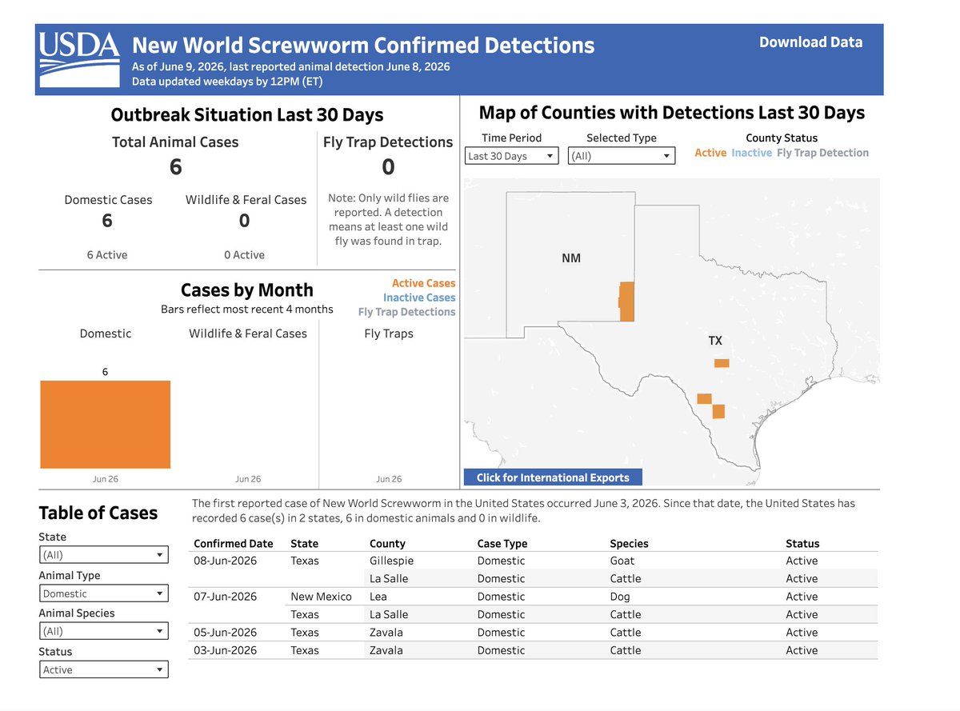Click the Case Type column header

pos(502,543)
